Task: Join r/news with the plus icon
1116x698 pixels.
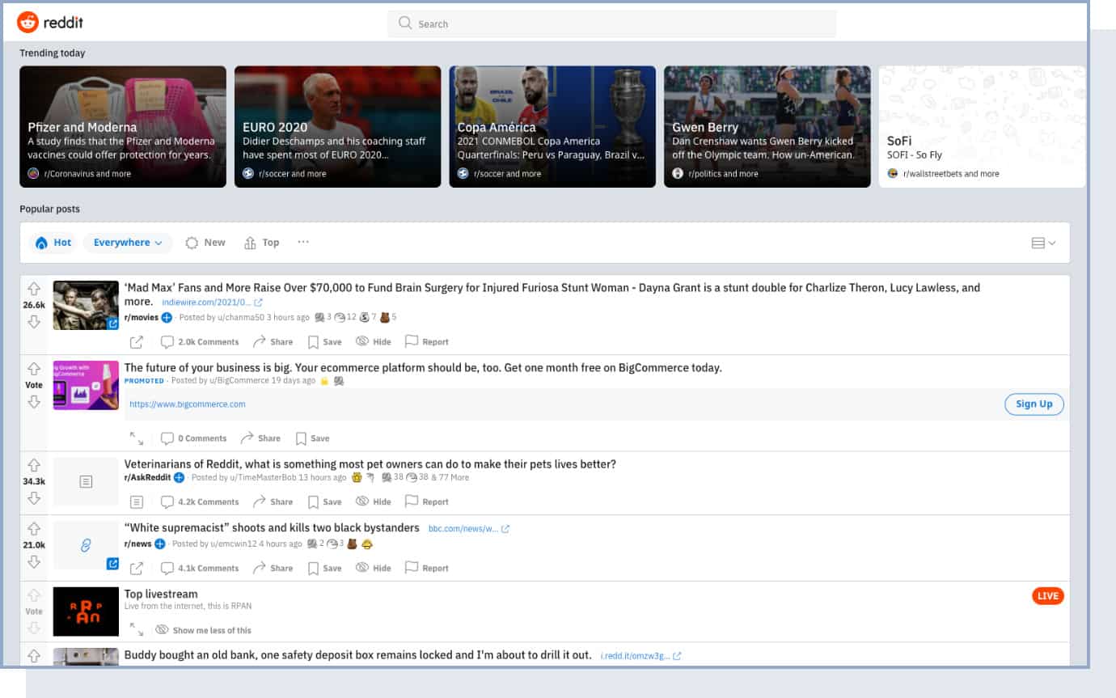Action: click(160, 544)
